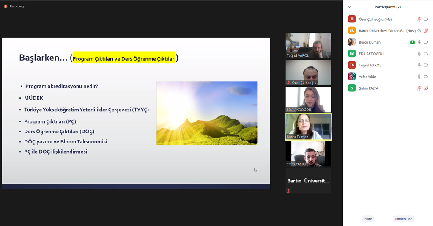The height and width of the screenshot is (226, 433).
Task: Click Özer Çulhaoğlu's muted microphone icon
Action: 419,19
